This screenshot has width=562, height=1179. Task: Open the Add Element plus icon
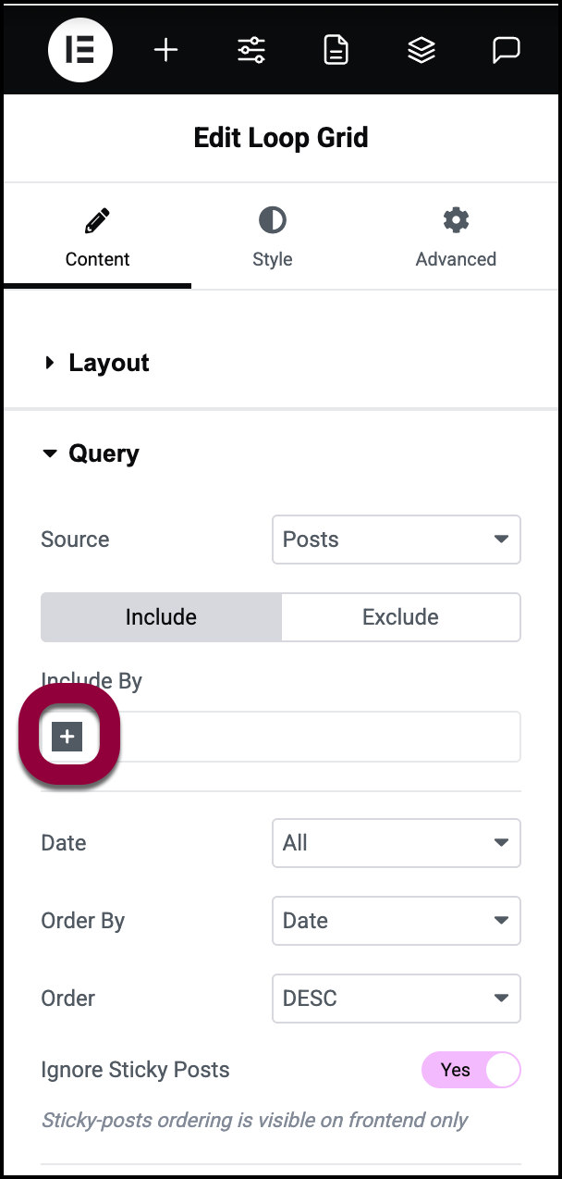165,50
